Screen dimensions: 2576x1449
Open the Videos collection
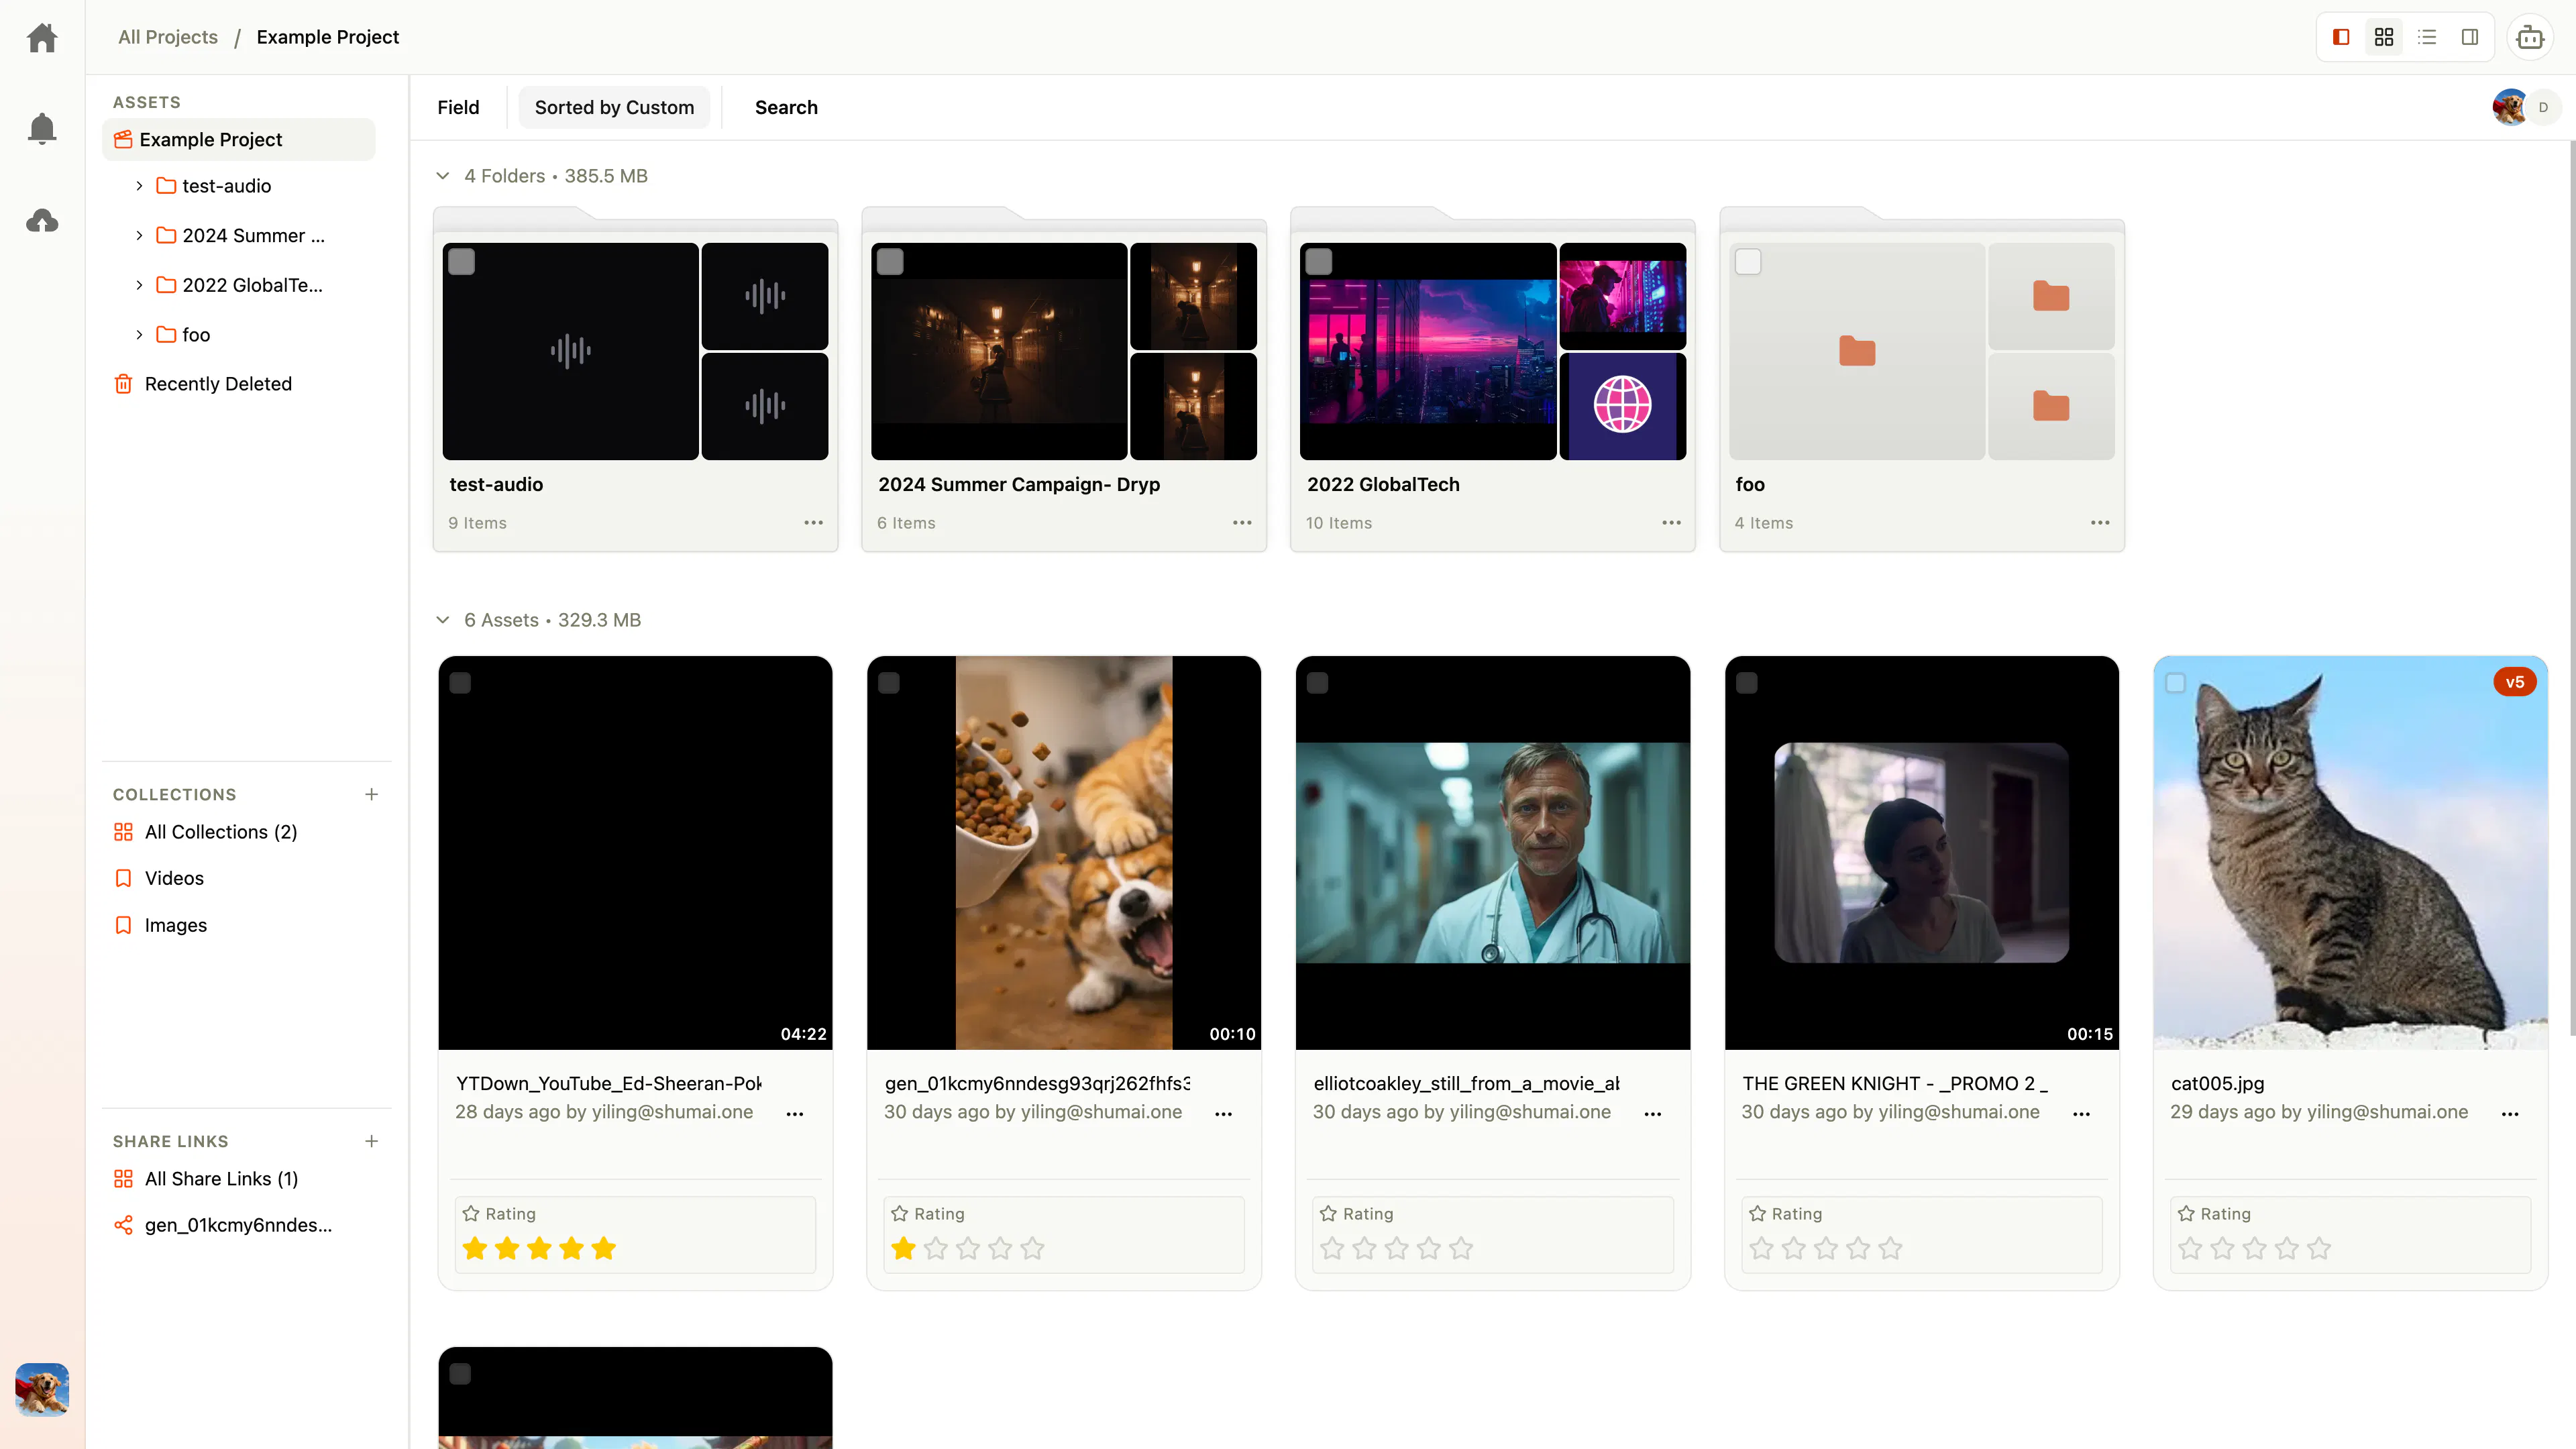click(x=160, y=878)
